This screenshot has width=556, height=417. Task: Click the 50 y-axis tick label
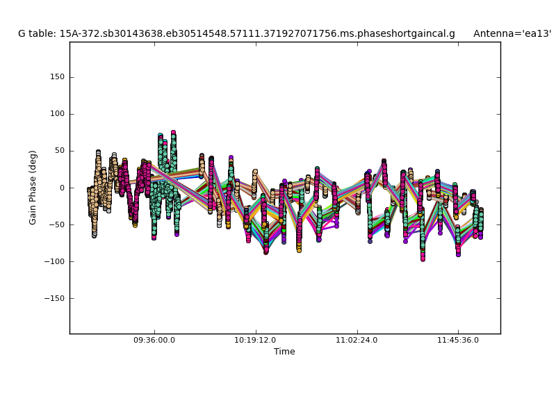click(x=58, y=151)
